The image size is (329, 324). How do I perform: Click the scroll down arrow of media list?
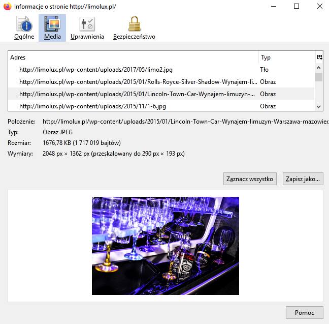(318, 107)
